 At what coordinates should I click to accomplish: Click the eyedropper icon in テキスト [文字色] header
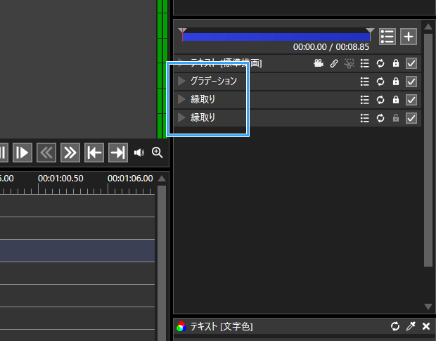coord(411,326)
